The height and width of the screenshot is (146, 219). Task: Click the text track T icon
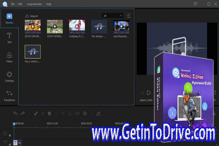[x=5, y=143]
